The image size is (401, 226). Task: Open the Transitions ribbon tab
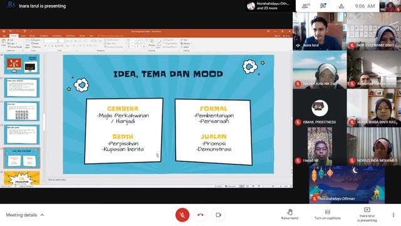click(x=44, y=36)
